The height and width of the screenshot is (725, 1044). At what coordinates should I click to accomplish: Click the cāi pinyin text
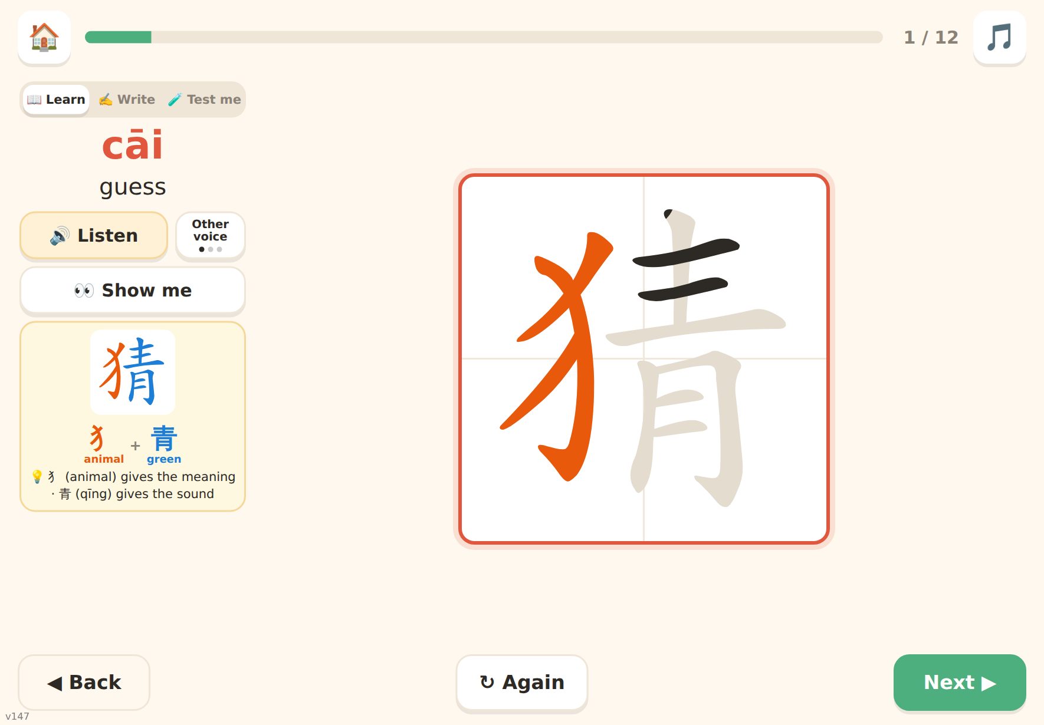pyautogui.click(x=132, y=145)
